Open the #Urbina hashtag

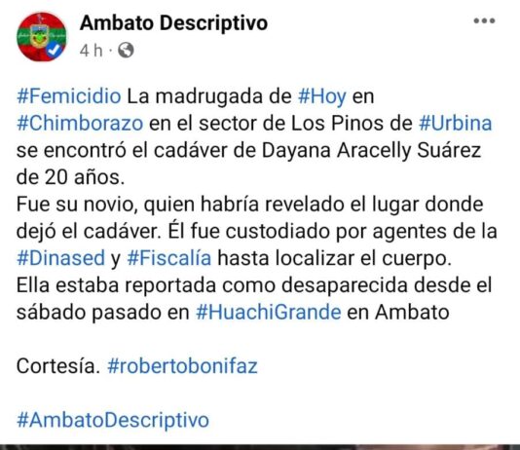click(x=456, y=124)
